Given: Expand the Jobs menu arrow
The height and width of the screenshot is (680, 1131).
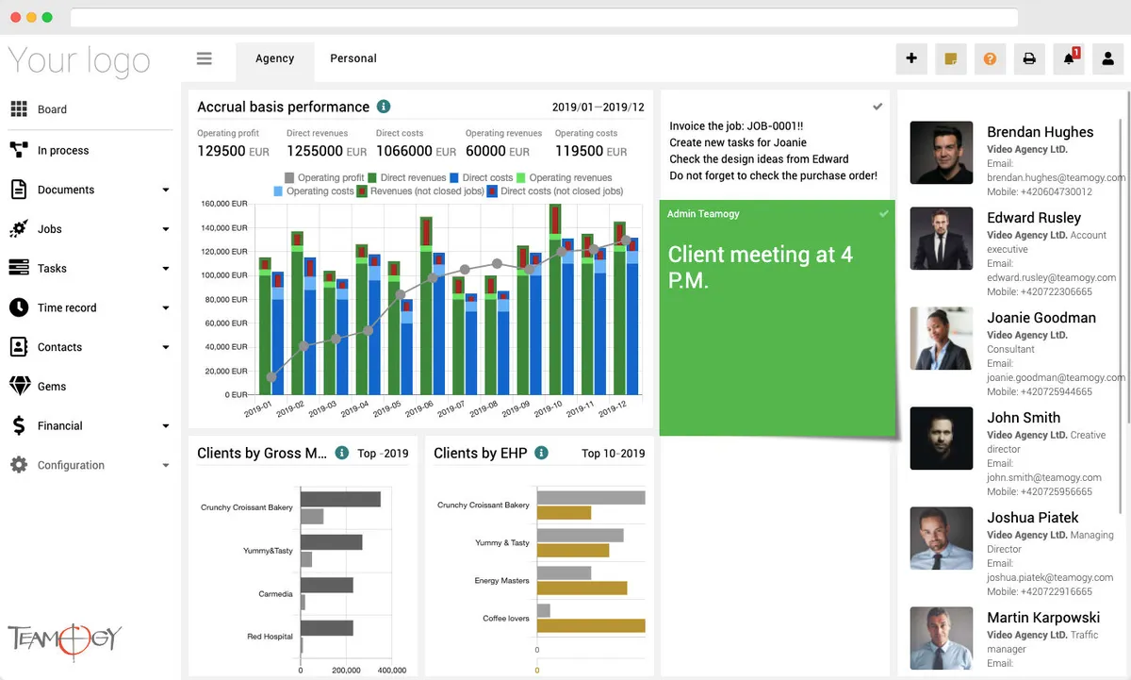Looking at the screenshot, I should point(166,229).
